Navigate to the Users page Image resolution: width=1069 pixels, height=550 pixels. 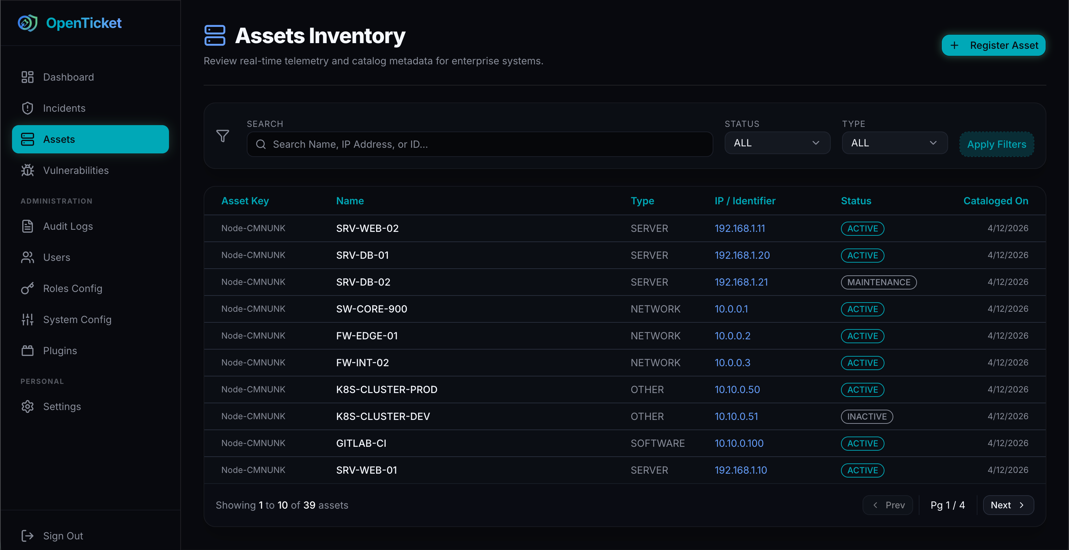coord(57,257)
